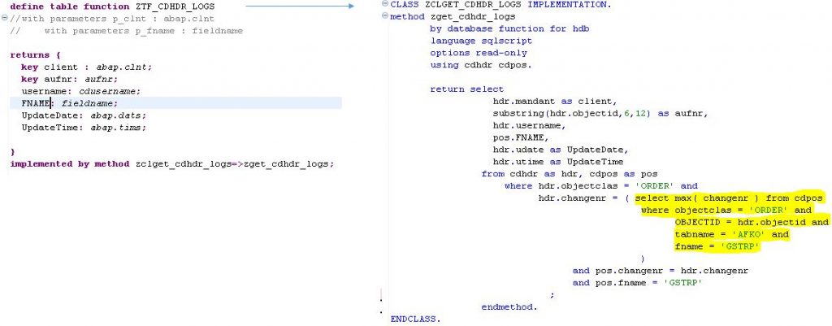The image size is (832, 326).
Task: Click highlighted "fname = 'GSTRP'" line
Action: tap(717, 246)
